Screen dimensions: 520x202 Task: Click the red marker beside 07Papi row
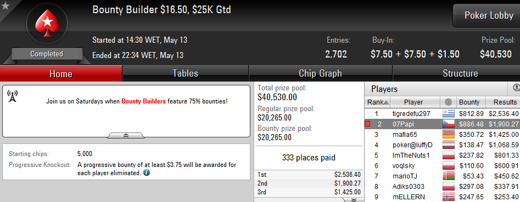pyautogui.click(x=367, y=124)
